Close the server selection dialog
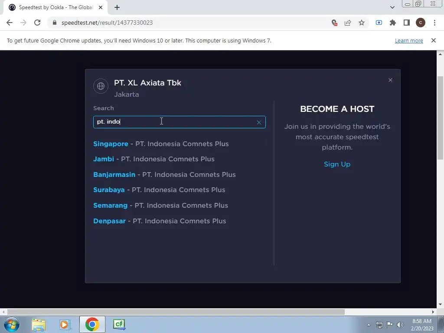444x333 pixels. point(390,80)
